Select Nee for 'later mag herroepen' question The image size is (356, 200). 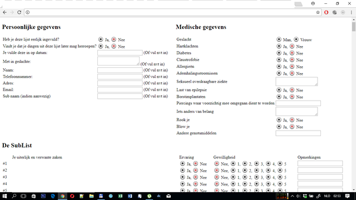pos(113,46)
